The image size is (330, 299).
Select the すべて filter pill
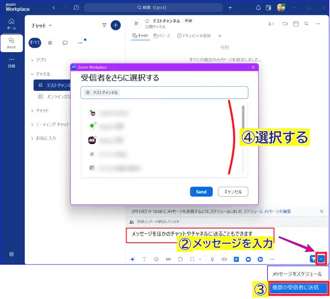click(35, 43)
